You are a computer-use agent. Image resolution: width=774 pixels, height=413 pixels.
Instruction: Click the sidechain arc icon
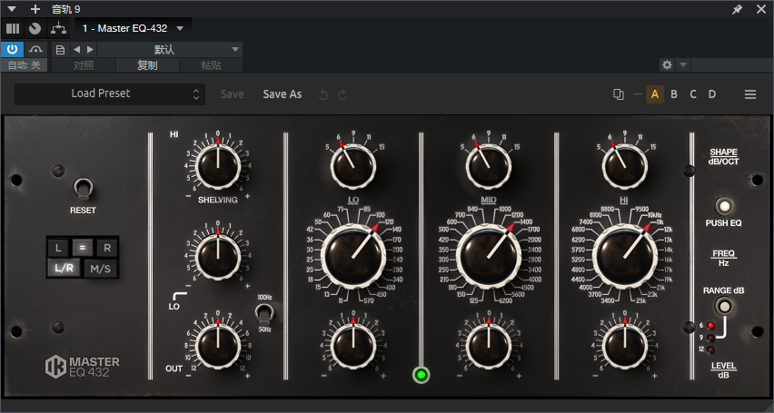35,49
